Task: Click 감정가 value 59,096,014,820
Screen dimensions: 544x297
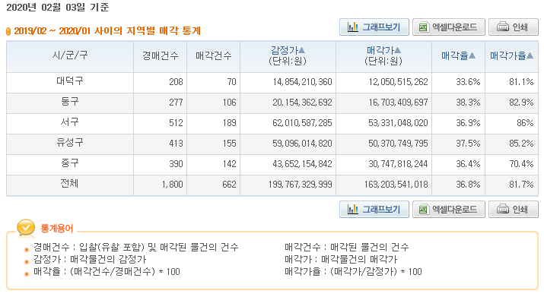Action: (x=302, y=143)
